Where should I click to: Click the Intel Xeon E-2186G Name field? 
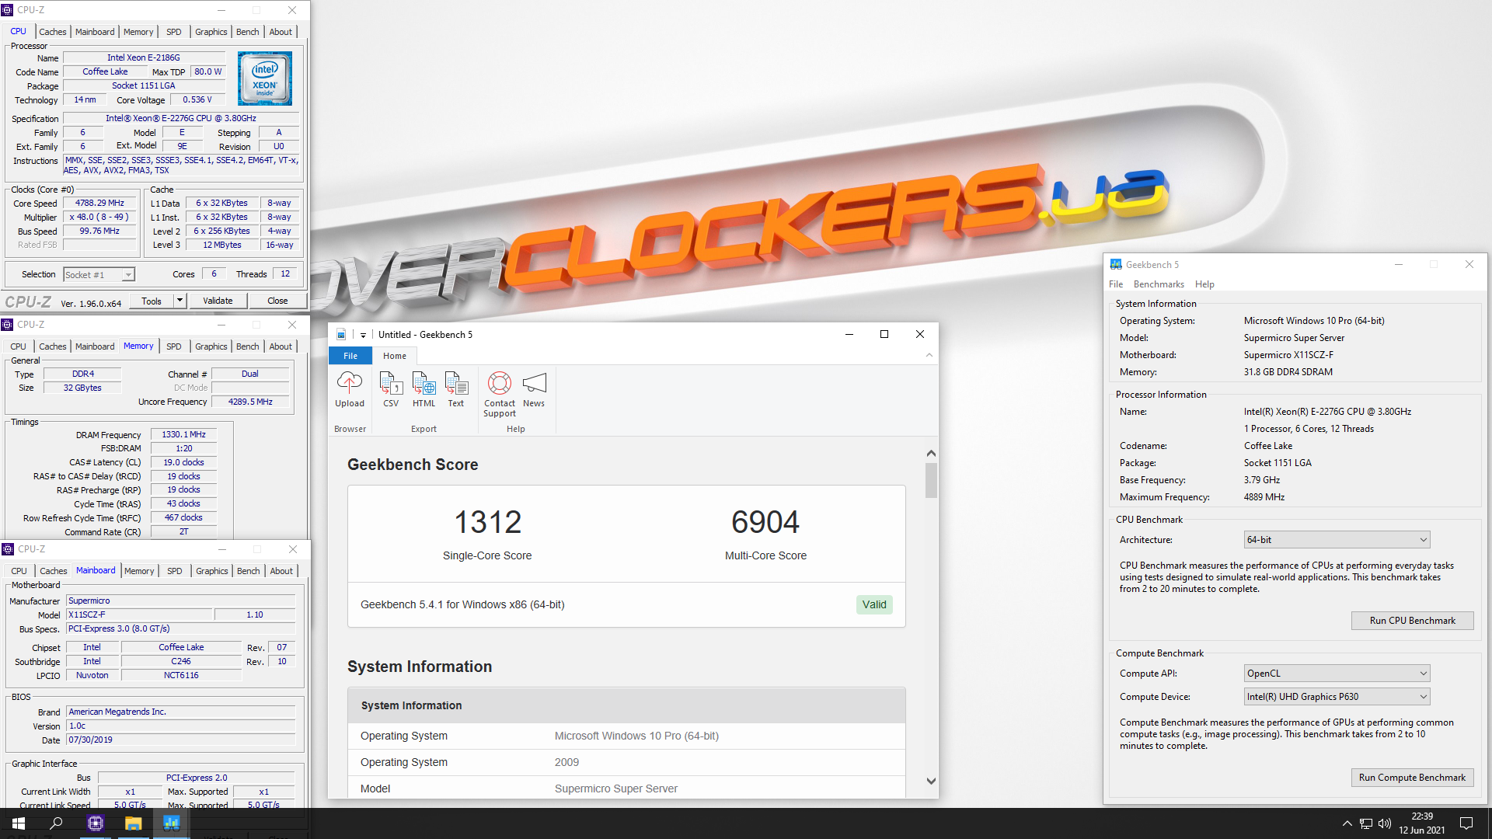point(144,58)
